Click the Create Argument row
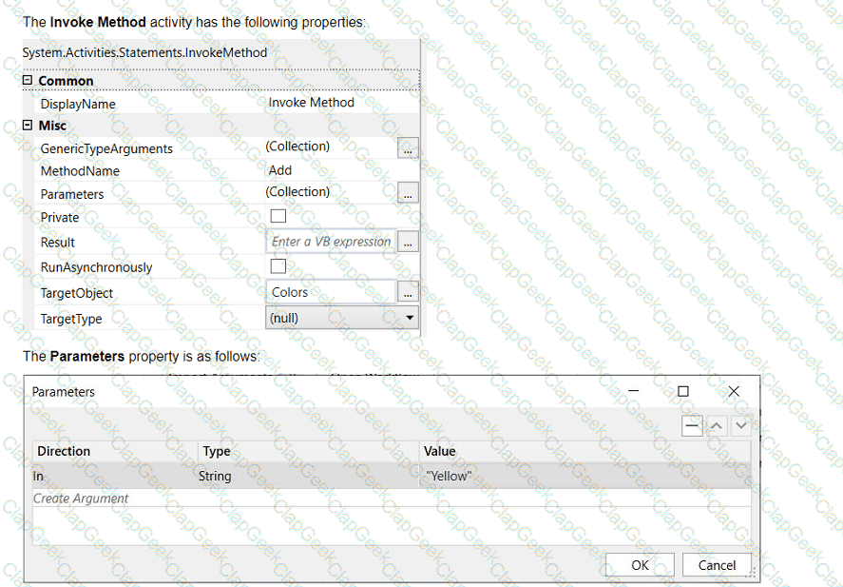This screenshot has height=587, width=843. 392,499
